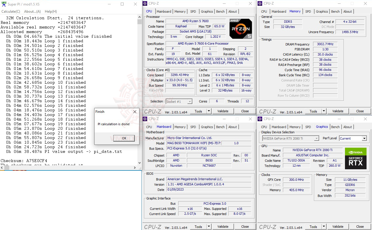The image size is (372, 230).
Task: Select the Bench tab in the CPU window
Action: tap(220, 12)
